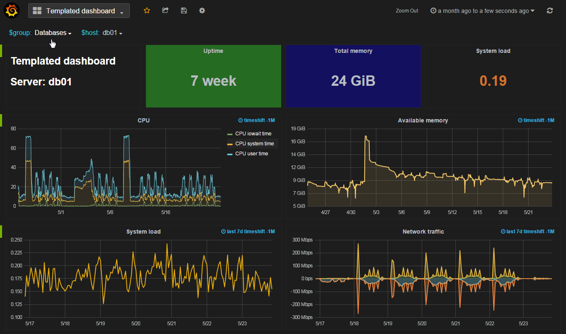The image size is (566, 334).
Task: Expand the $group Databases dropdown
Action: tap(53, 32)
